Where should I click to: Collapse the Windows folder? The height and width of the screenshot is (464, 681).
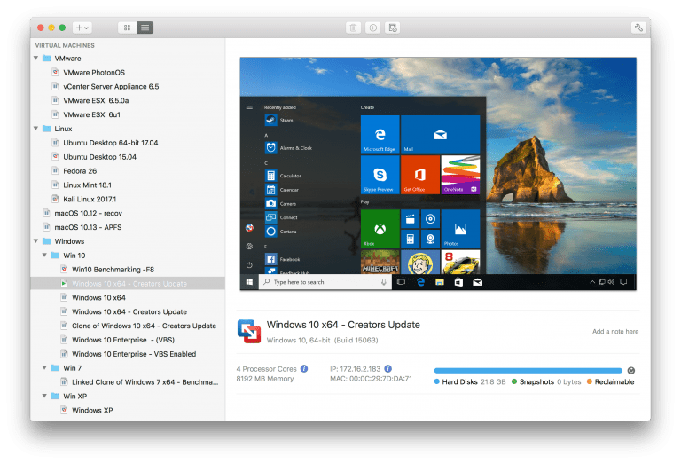36,241
